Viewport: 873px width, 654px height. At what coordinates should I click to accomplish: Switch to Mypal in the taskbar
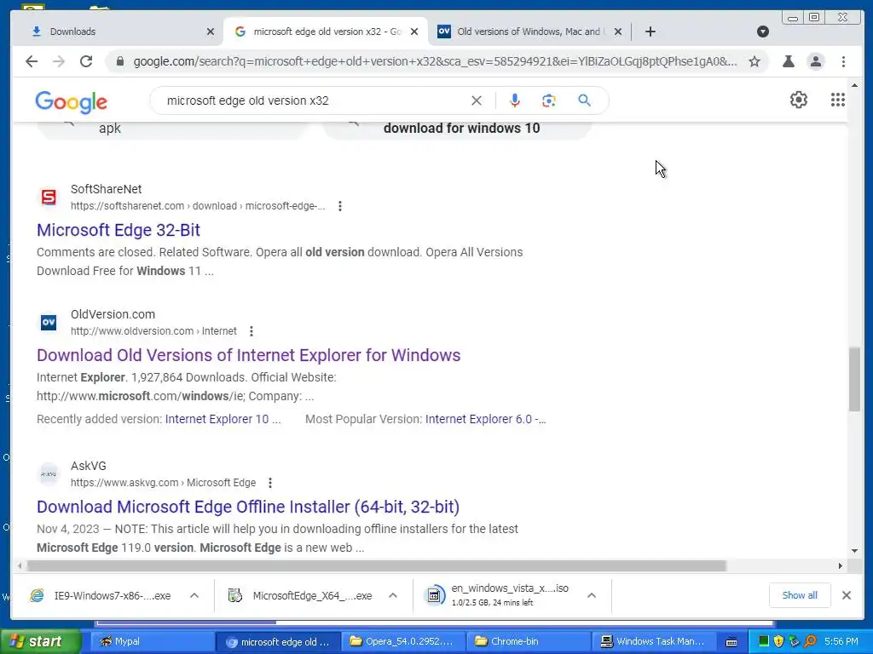(x=152, y=641)
